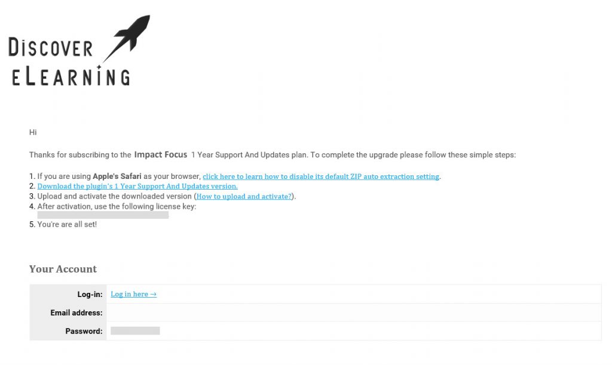Download the 1 Year Support And Updates version
The height and width of the screenshot is (365, 612).
coord(137,186)
